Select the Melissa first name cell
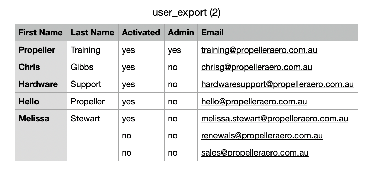 click(x=41, y=118)
